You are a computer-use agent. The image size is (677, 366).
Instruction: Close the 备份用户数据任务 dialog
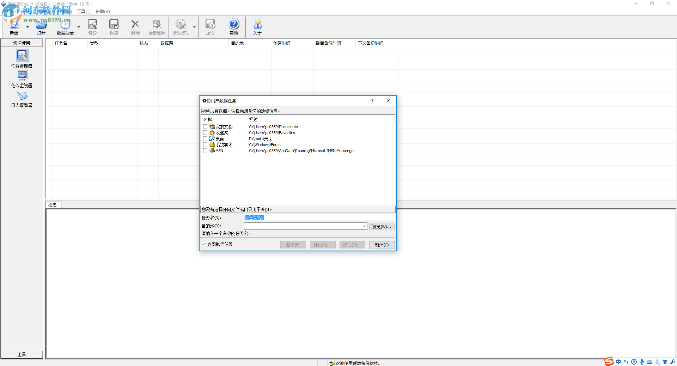point(388,101)
